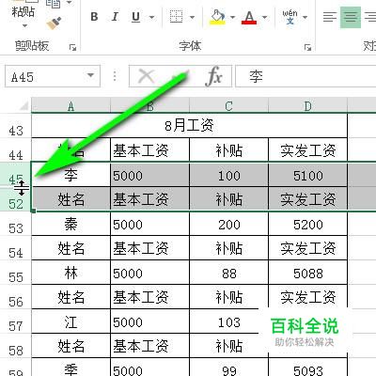The width and height of the screenshot is (376, 376).
Task: Select row 44 header
Action: 16,149
